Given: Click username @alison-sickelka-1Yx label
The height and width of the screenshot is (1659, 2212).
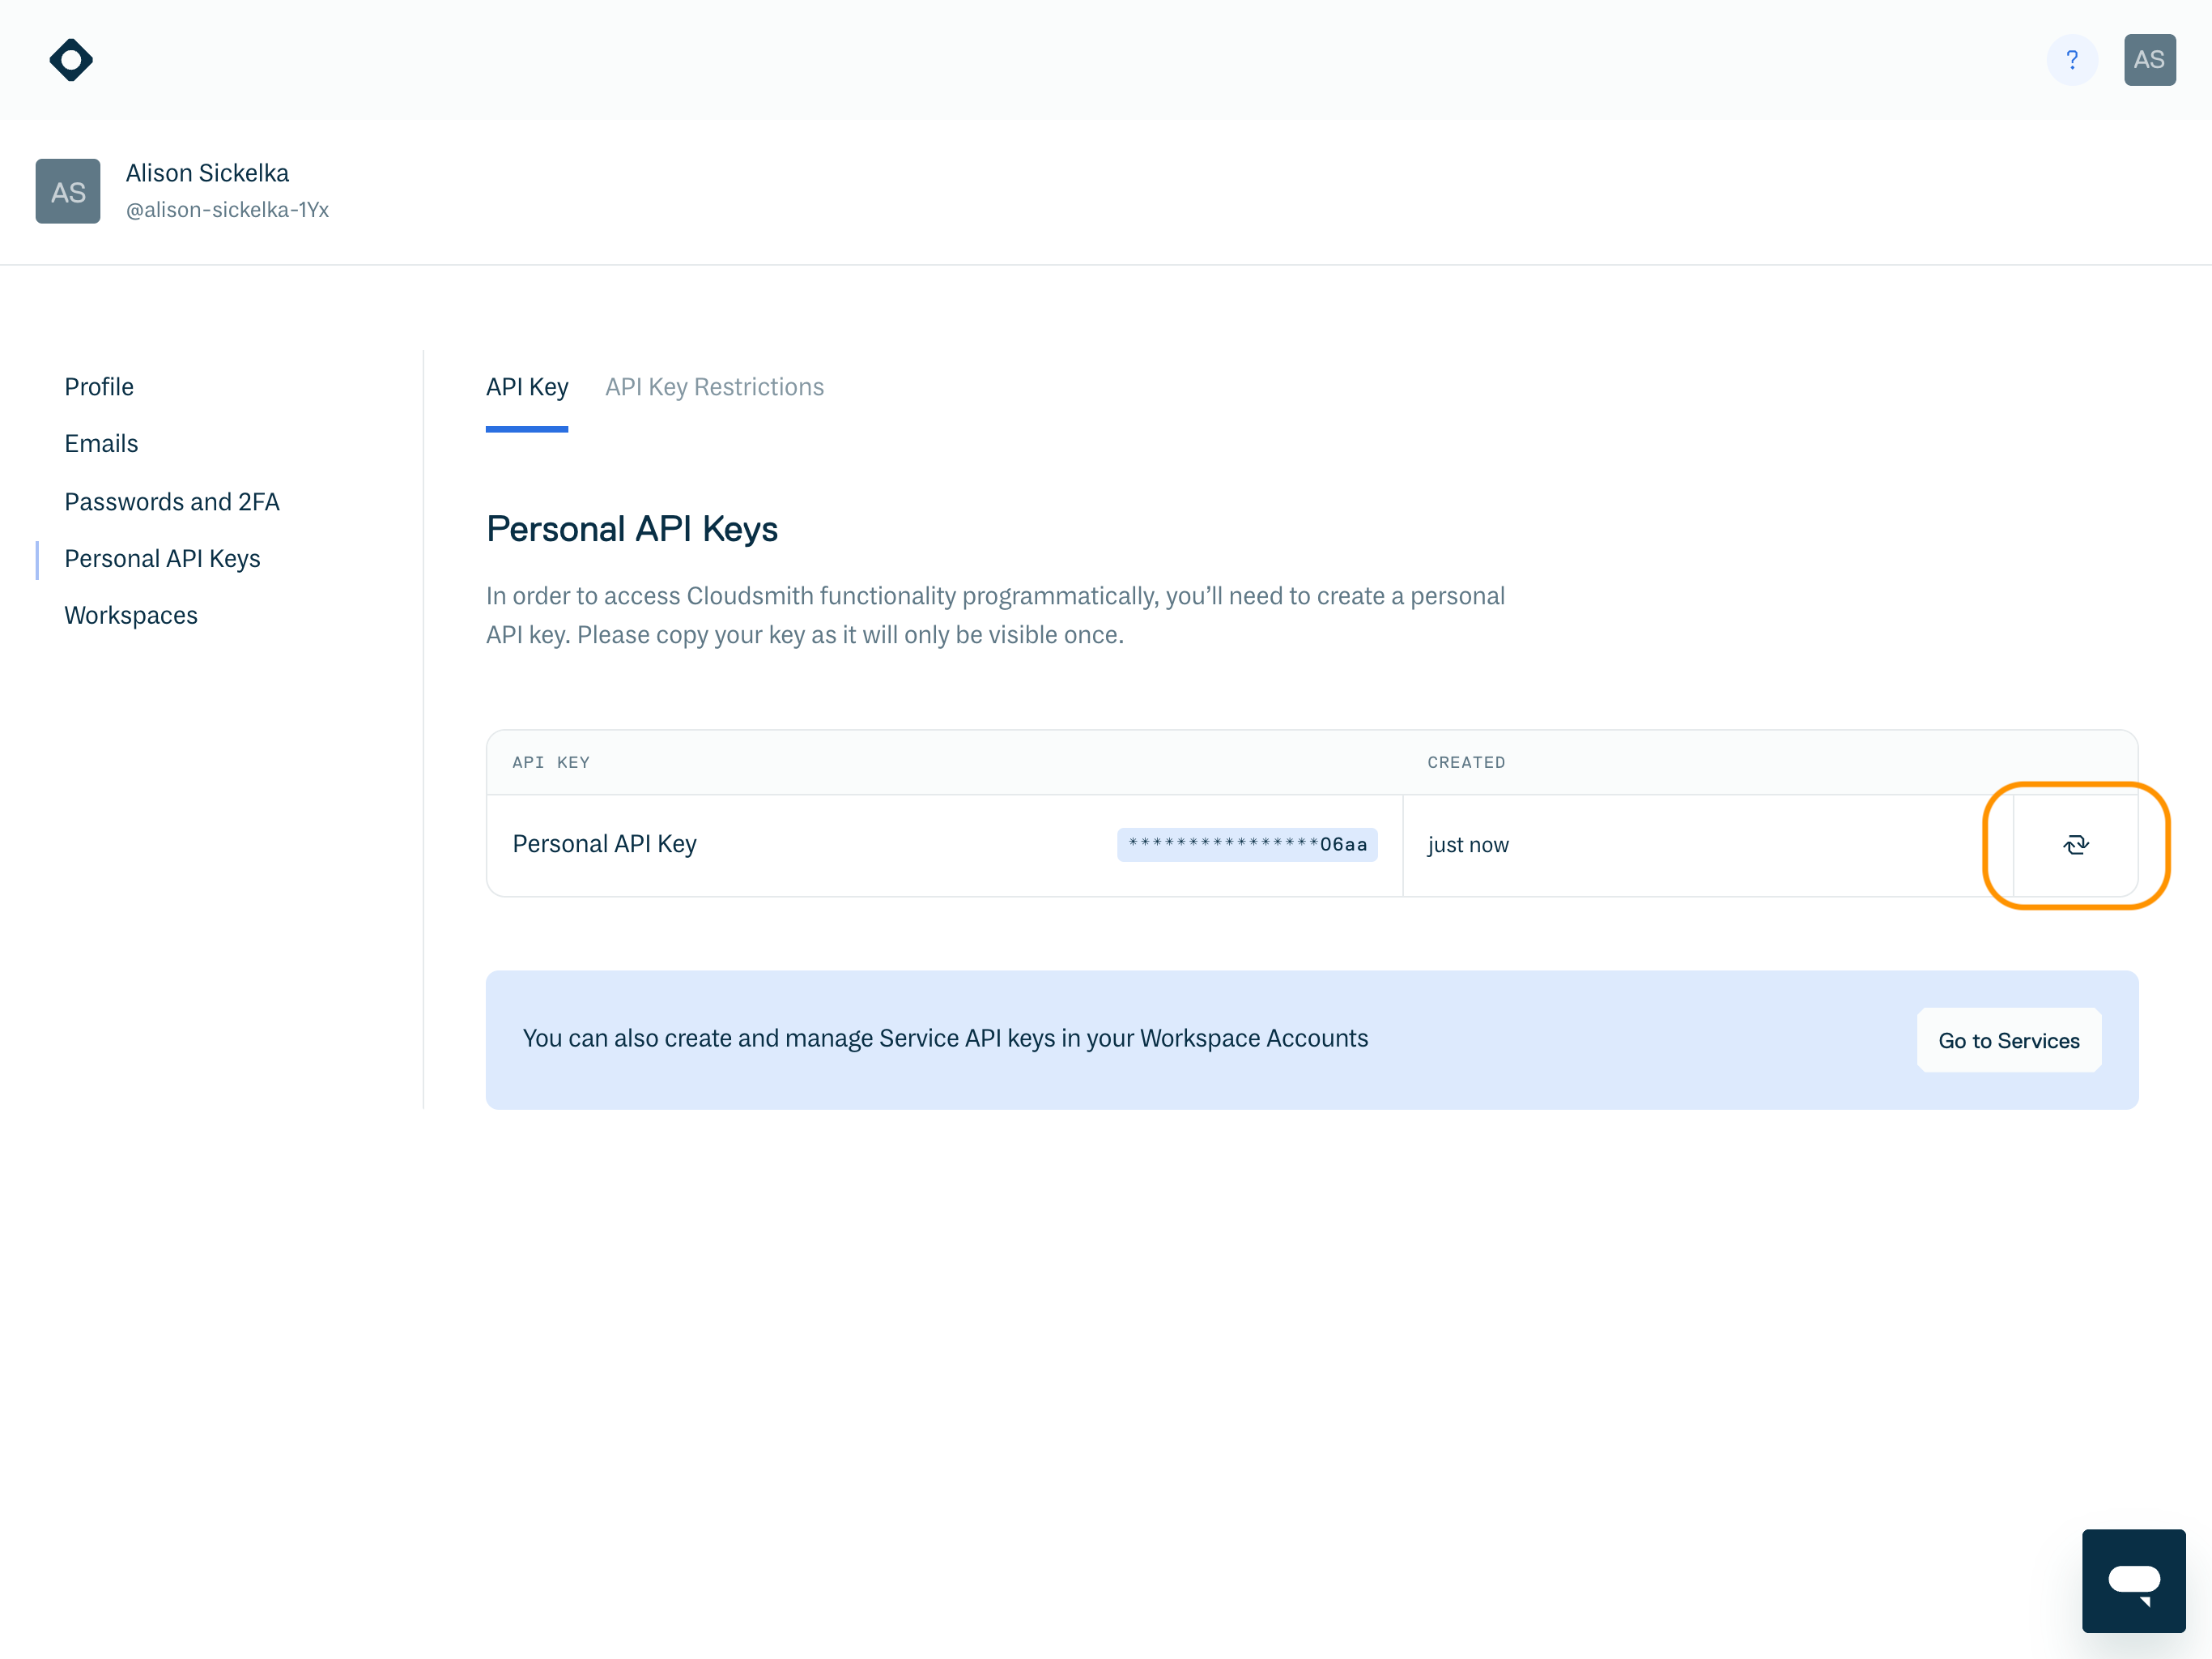Looking at the screenshot, I should (227, 209).
